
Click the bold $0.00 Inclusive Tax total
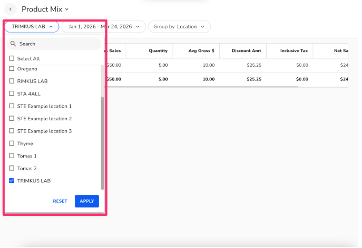pos(302,79)
